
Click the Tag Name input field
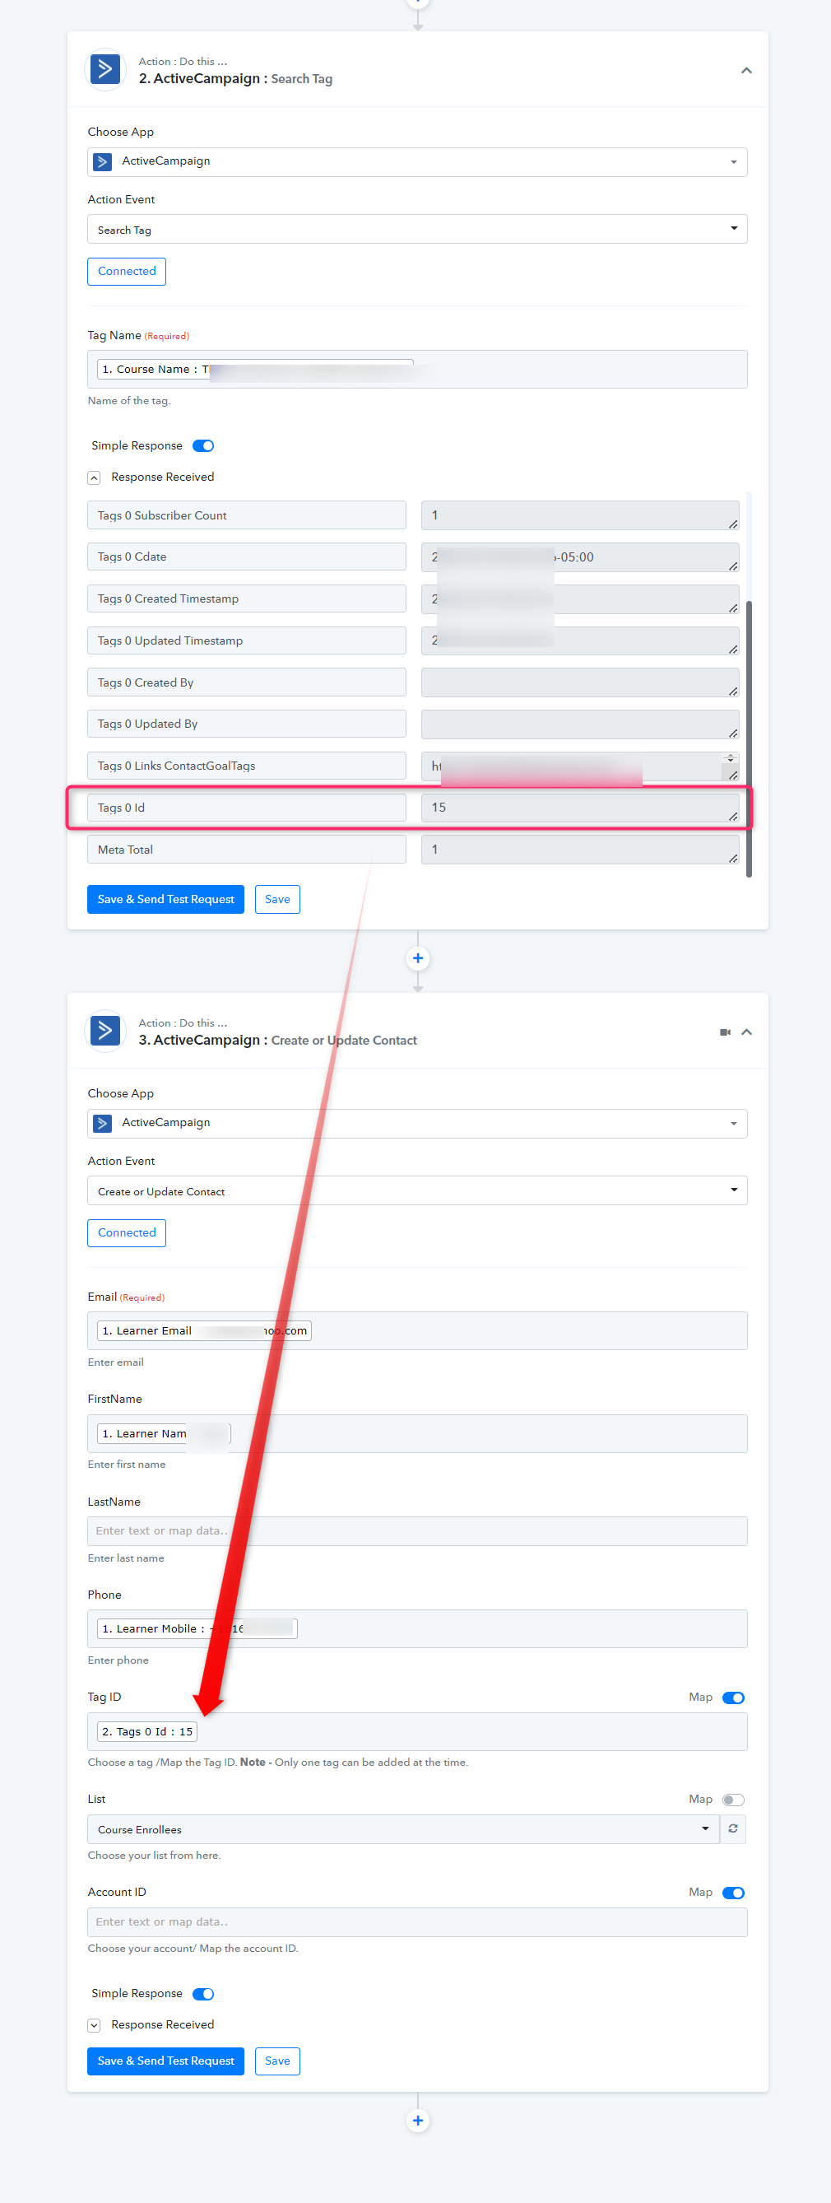tap(417, 370)
